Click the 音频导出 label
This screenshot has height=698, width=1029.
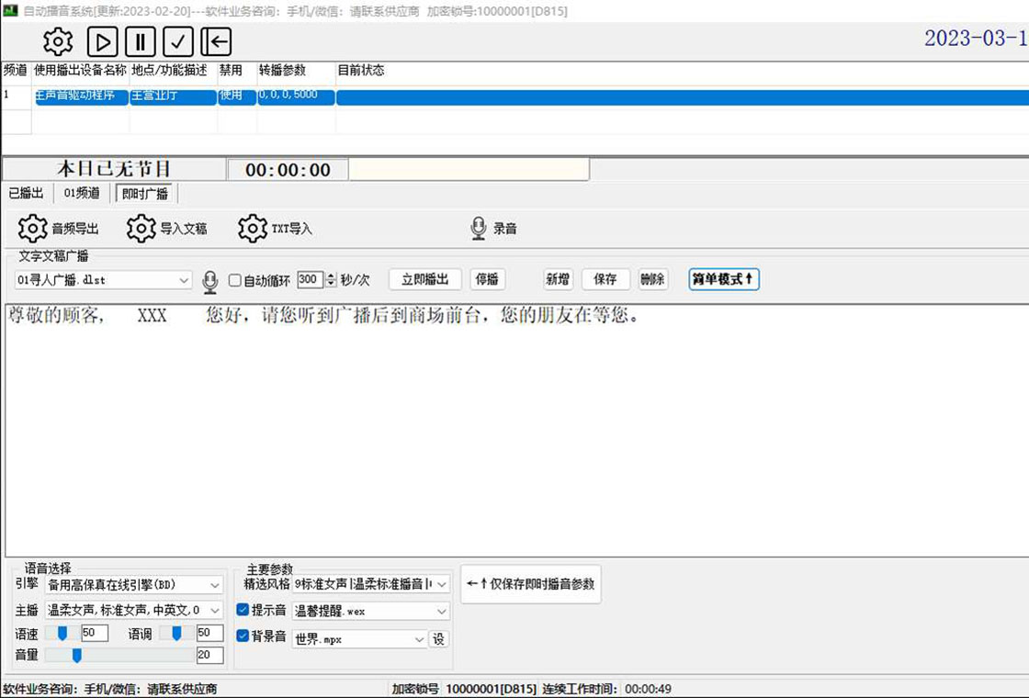[75, 229]
